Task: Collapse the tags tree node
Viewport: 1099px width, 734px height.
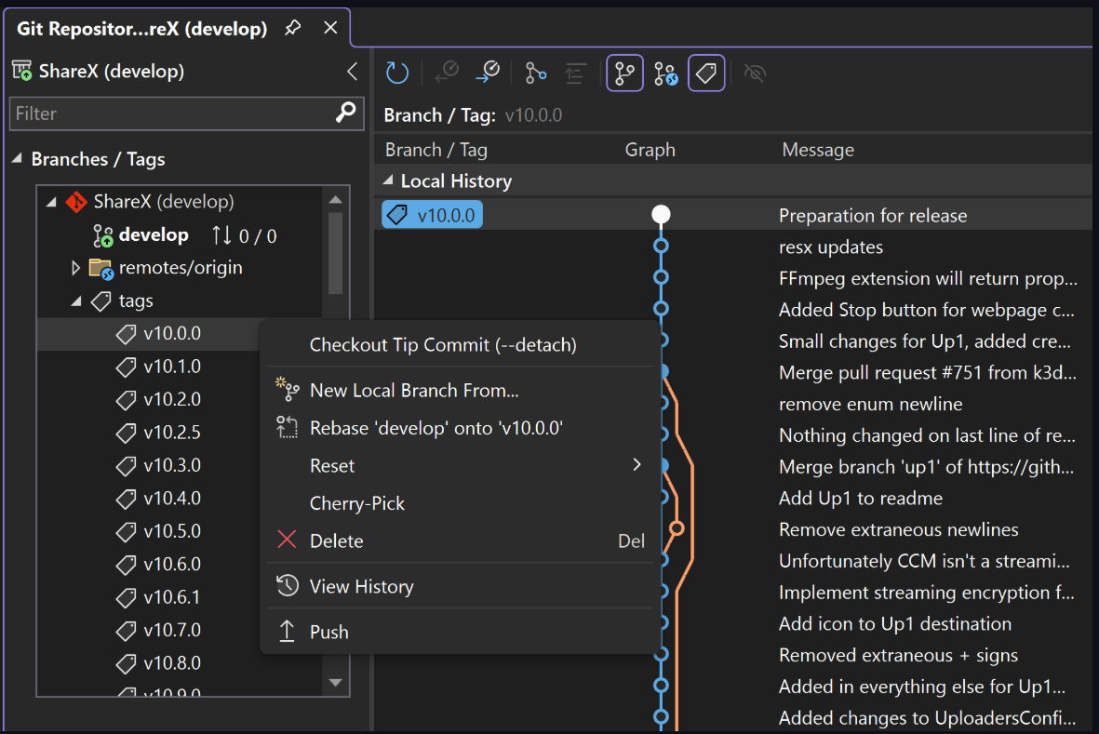Action: coord(78,300)
